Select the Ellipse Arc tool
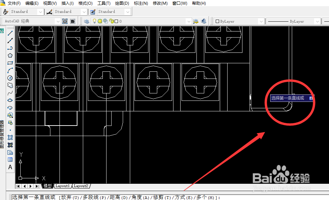This screenshot has height=200, width=329. tap(10, 108)
